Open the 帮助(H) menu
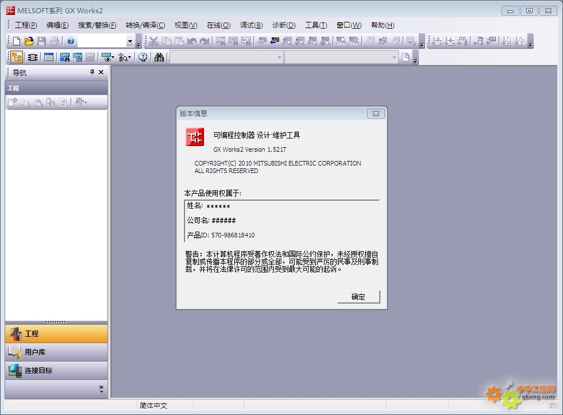The width and height of the screenshot is (563, 415). pyautogui.click(x=383, y=25)
